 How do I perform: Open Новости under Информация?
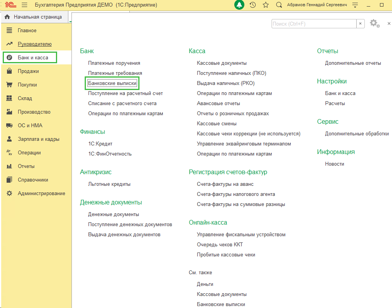335,164
